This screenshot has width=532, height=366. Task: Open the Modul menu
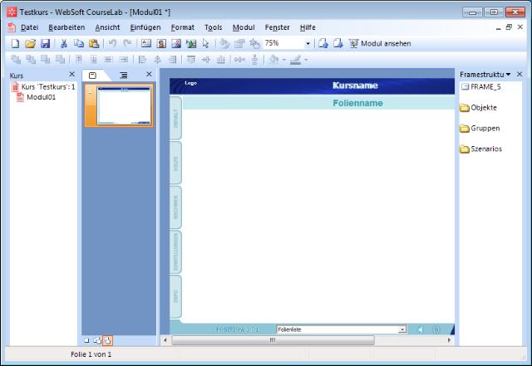coord(244,27)
